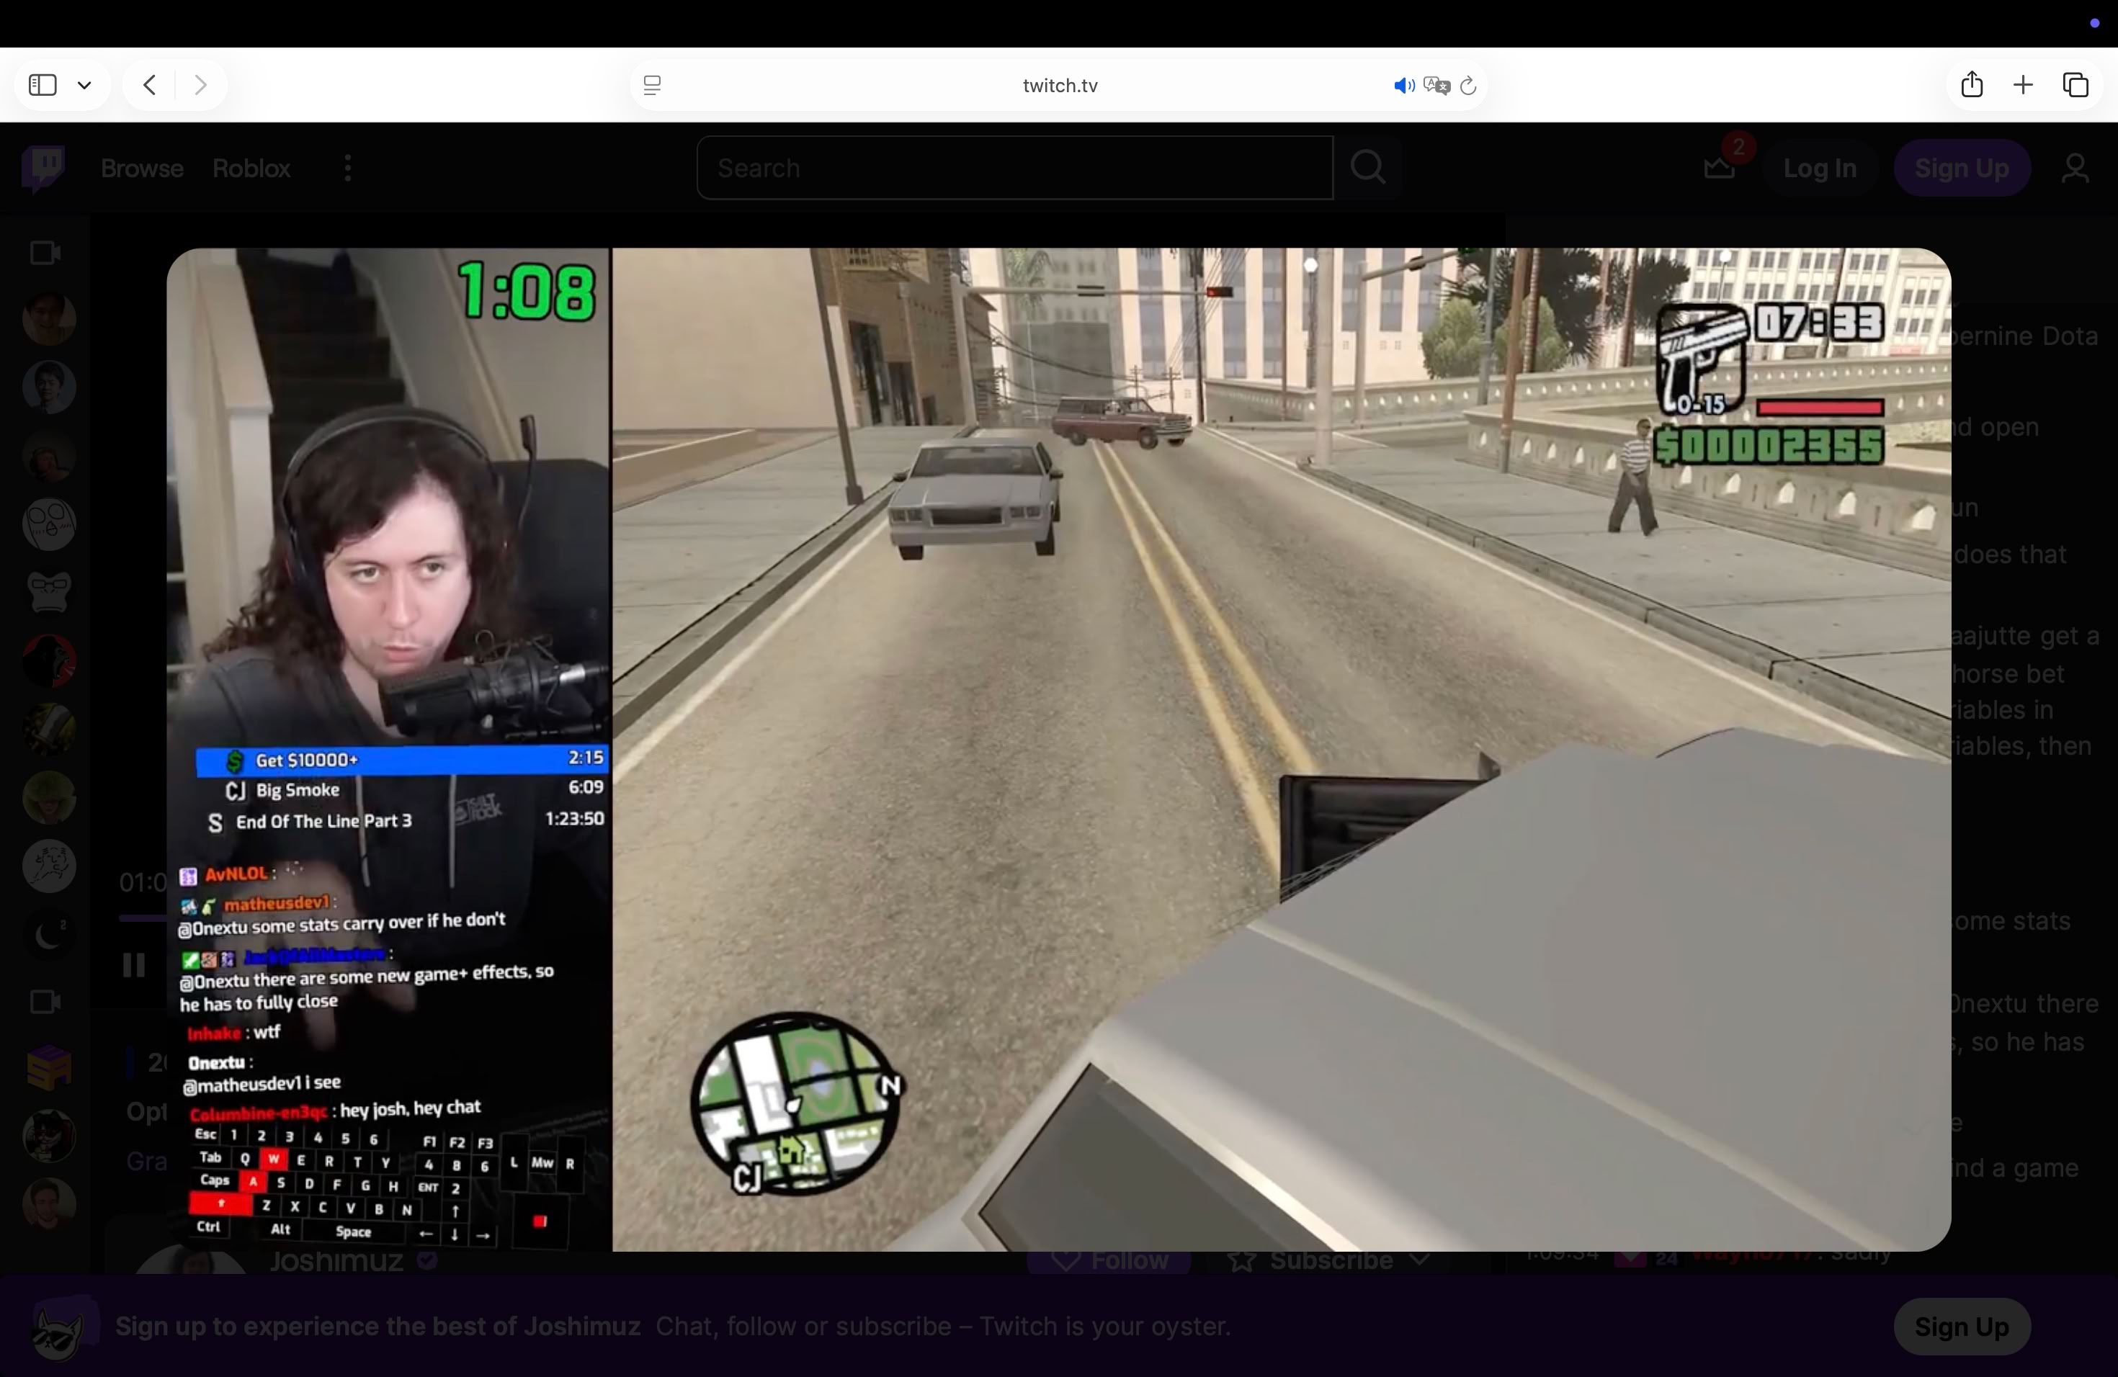
Task: Open the tab group dropdown next to sidebar button
Action: click(x=86, y=84)
